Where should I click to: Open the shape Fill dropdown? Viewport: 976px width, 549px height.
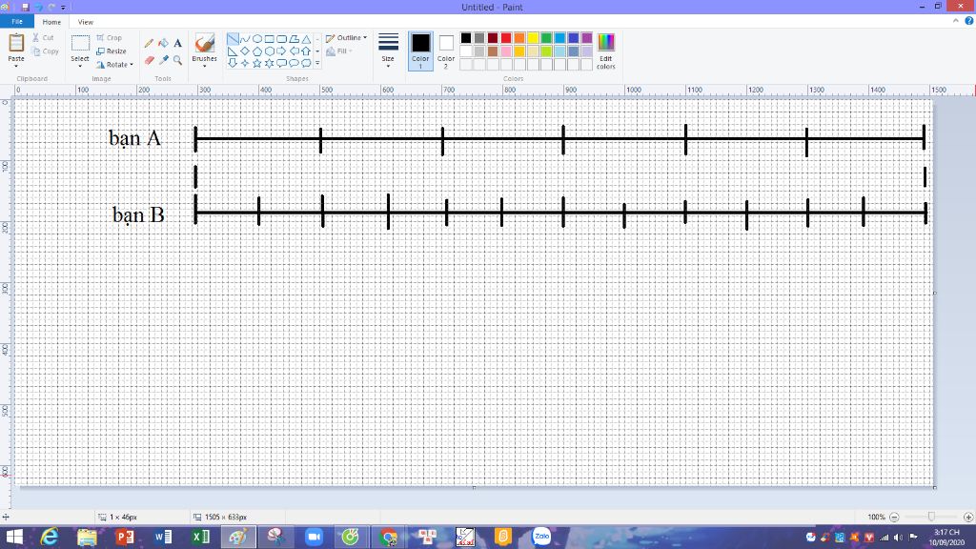click(339, 51)
